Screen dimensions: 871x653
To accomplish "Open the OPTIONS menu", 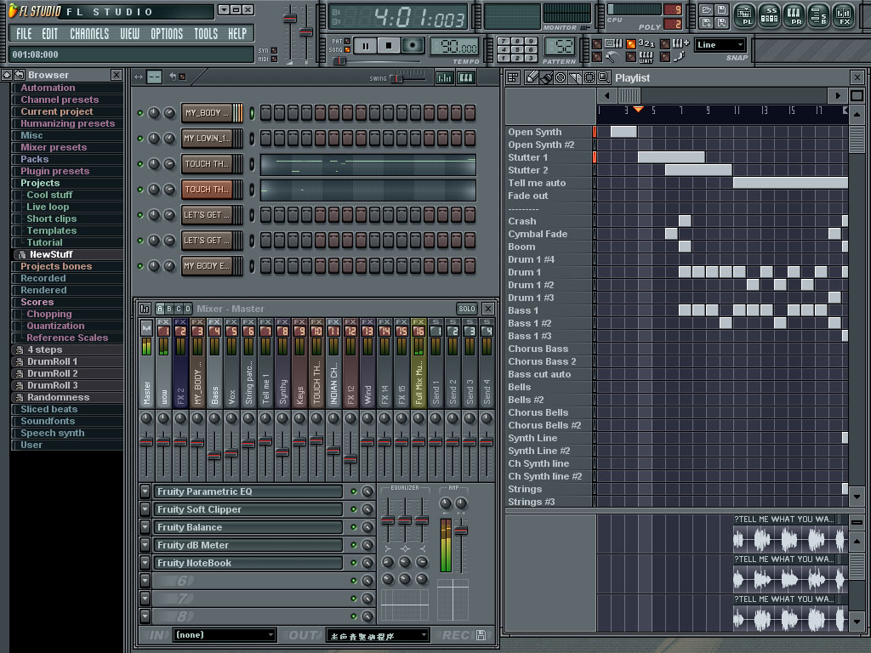I will [x=167, y=34].
